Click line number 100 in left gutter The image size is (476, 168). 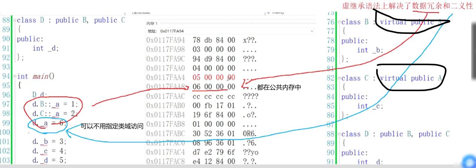(x=5, y=132)
